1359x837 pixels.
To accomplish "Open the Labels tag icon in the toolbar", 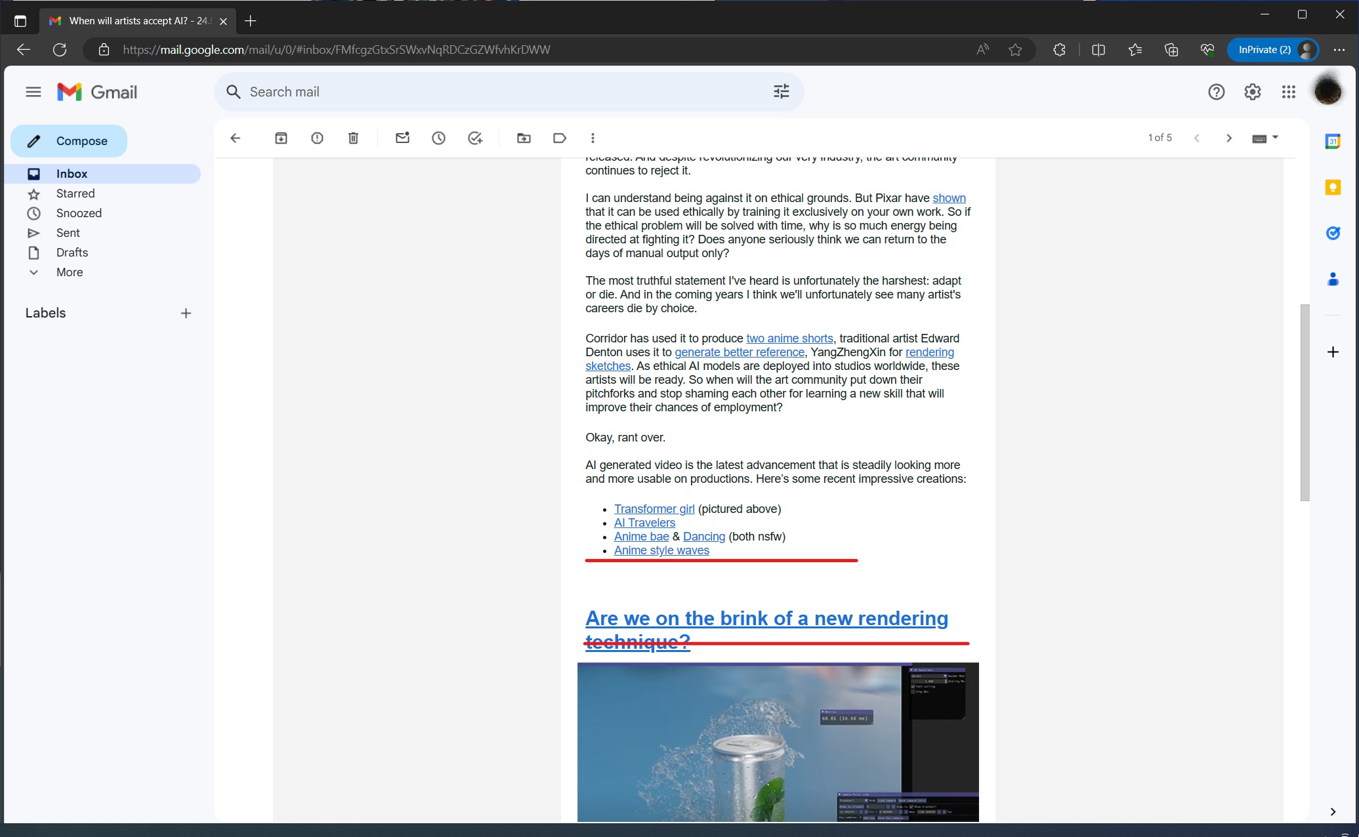I will click(559, 138).
